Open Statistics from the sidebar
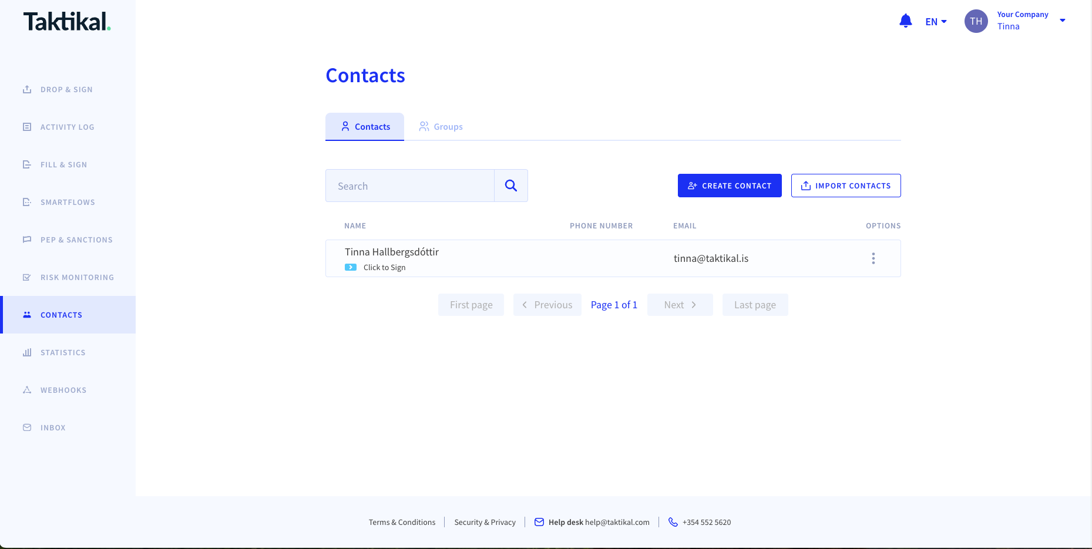Image resolution: width=1092 pixels, height=549 pixels. 63,353
